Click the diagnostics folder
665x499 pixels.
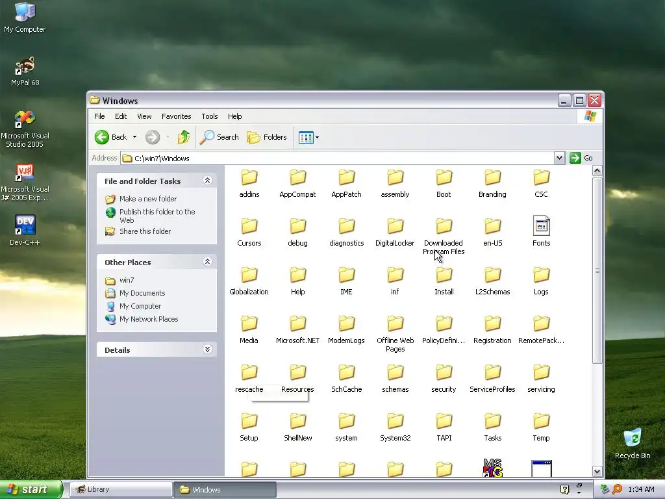[346, 233]
